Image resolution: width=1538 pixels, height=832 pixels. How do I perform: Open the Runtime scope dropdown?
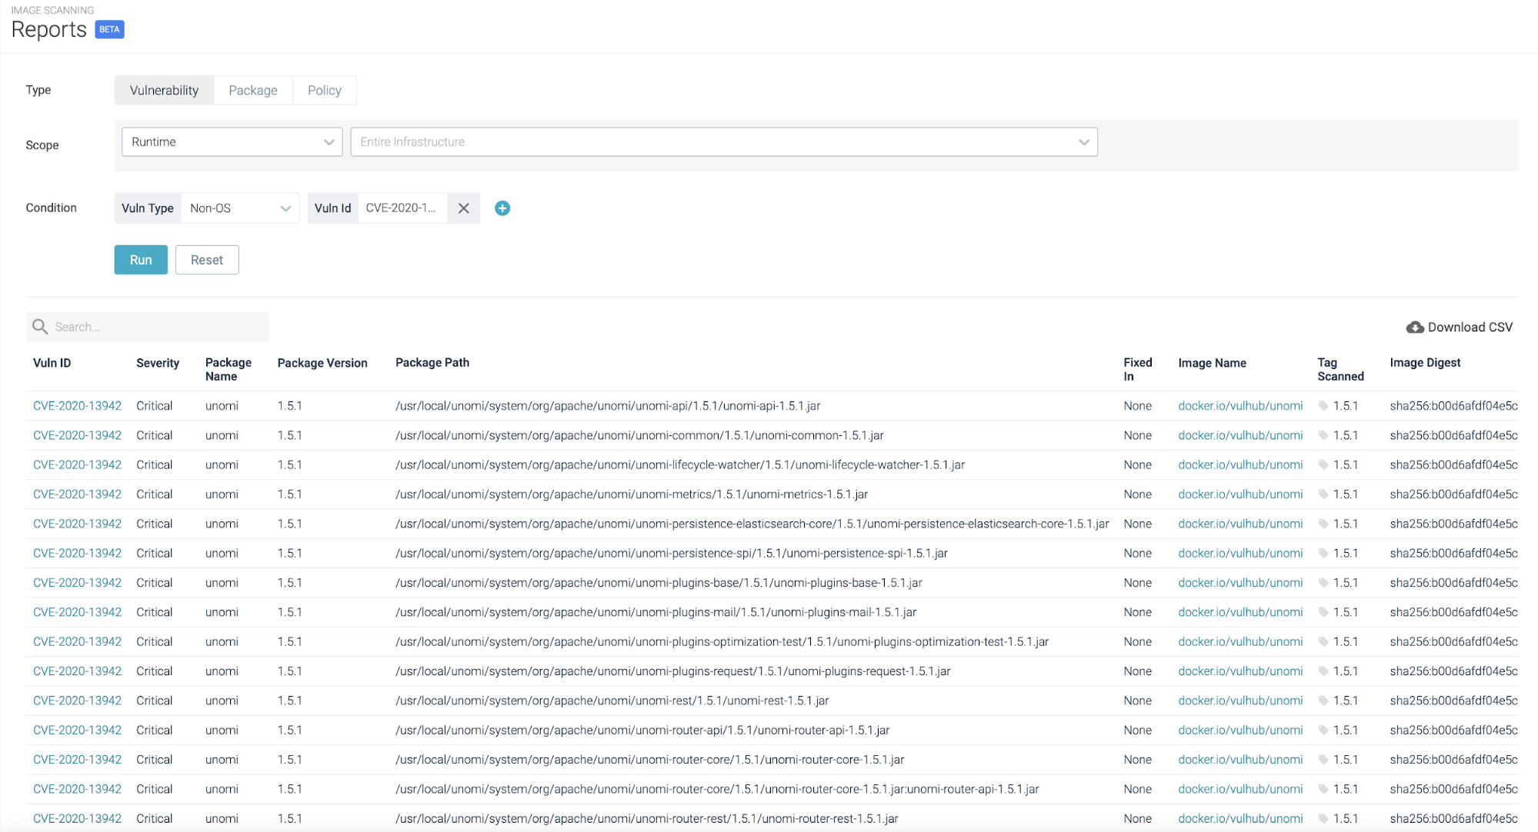click(x=232, y=141)
